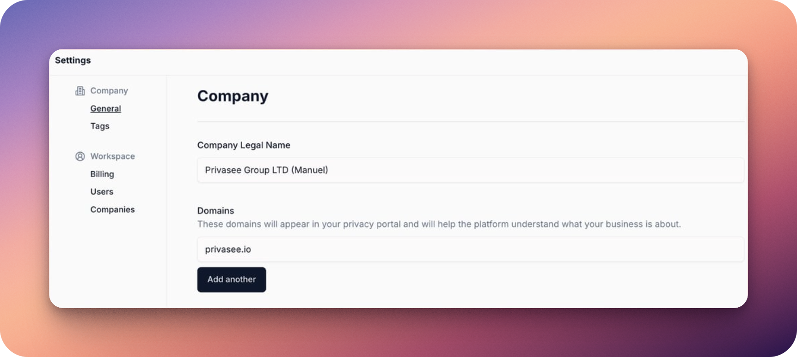Click the Domains field label

216,211
